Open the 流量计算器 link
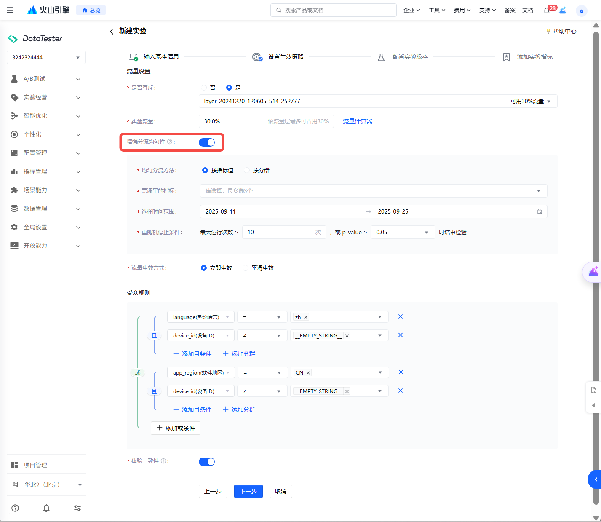Screen dimensions: 601x522 click(358, 121)
